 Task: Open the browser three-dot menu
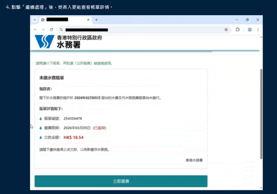(258, 29)
